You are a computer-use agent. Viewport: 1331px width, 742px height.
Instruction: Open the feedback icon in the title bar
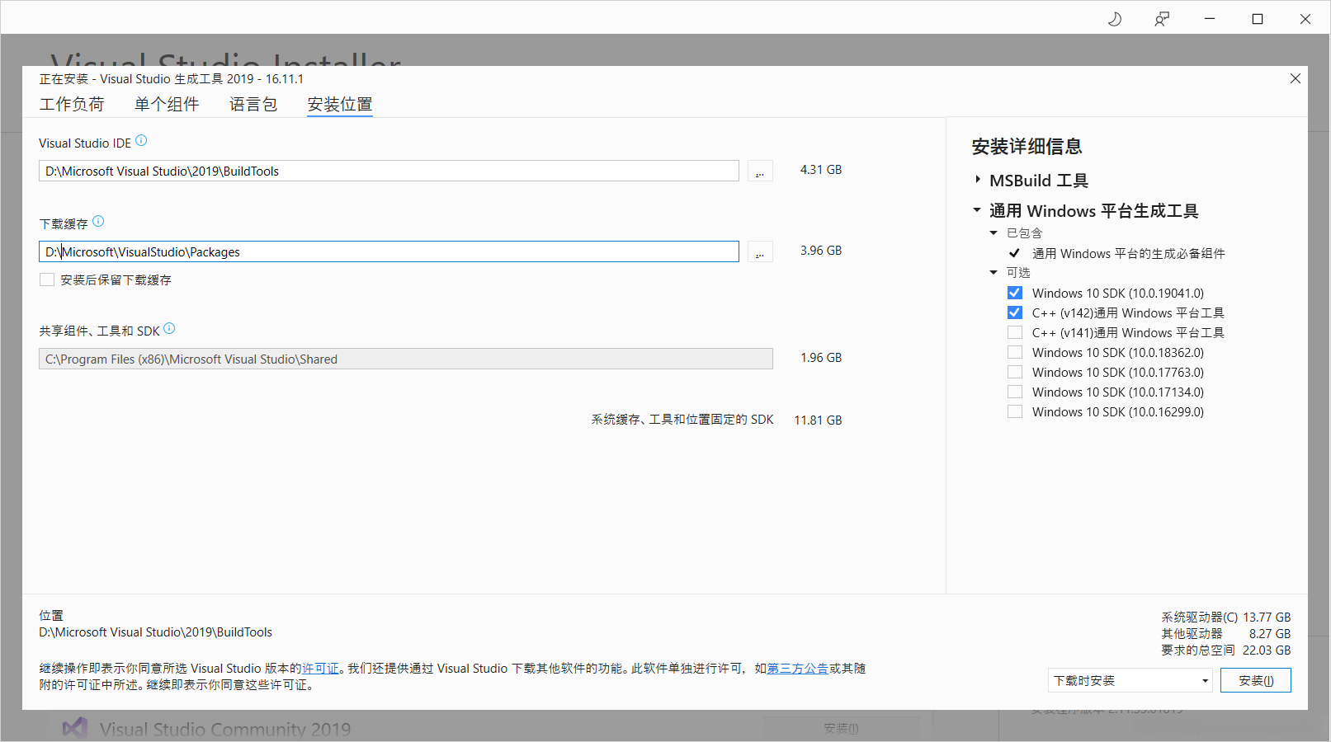click(1162, 19)
